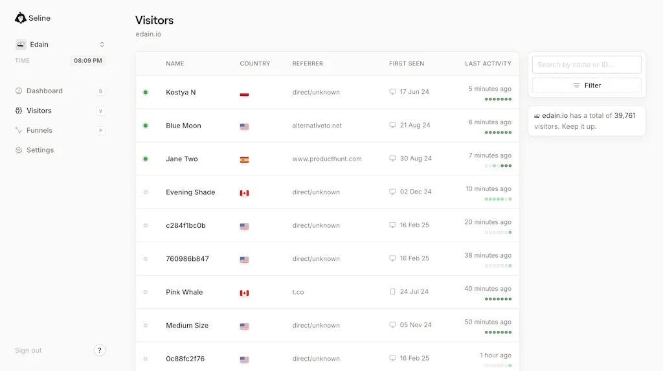Click the Settings gear icon
Image resolution: width=663 pixels, height=371 pixels.
[19, 150]
